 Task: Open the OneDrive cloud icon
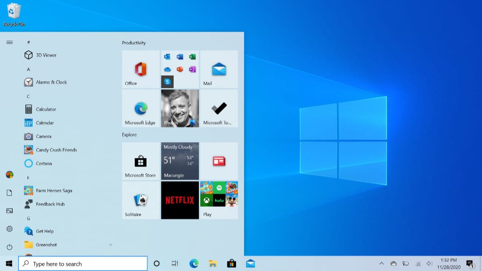(167, 69)
